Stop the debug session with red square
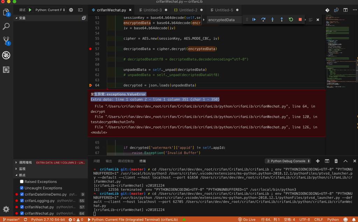358x222 pixels. (300, 20)
